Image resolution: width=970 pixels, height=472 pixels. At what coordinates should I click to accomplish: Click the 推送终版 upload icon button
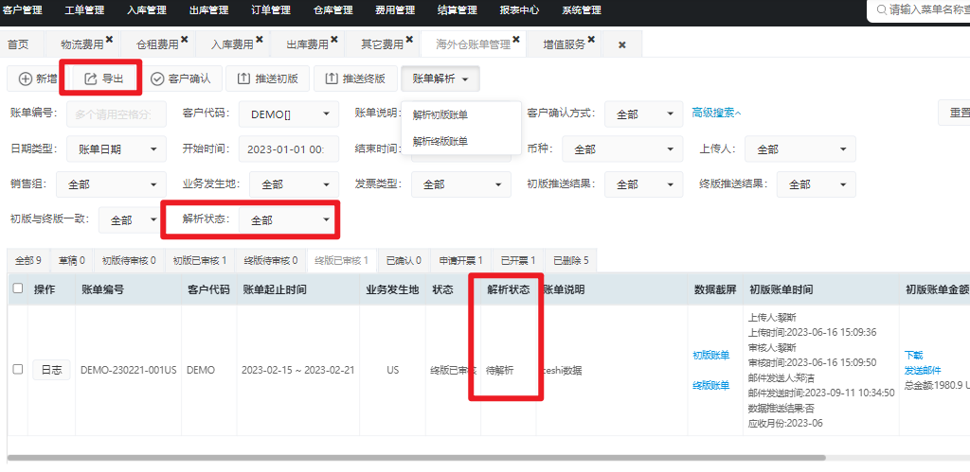(355, 79)
